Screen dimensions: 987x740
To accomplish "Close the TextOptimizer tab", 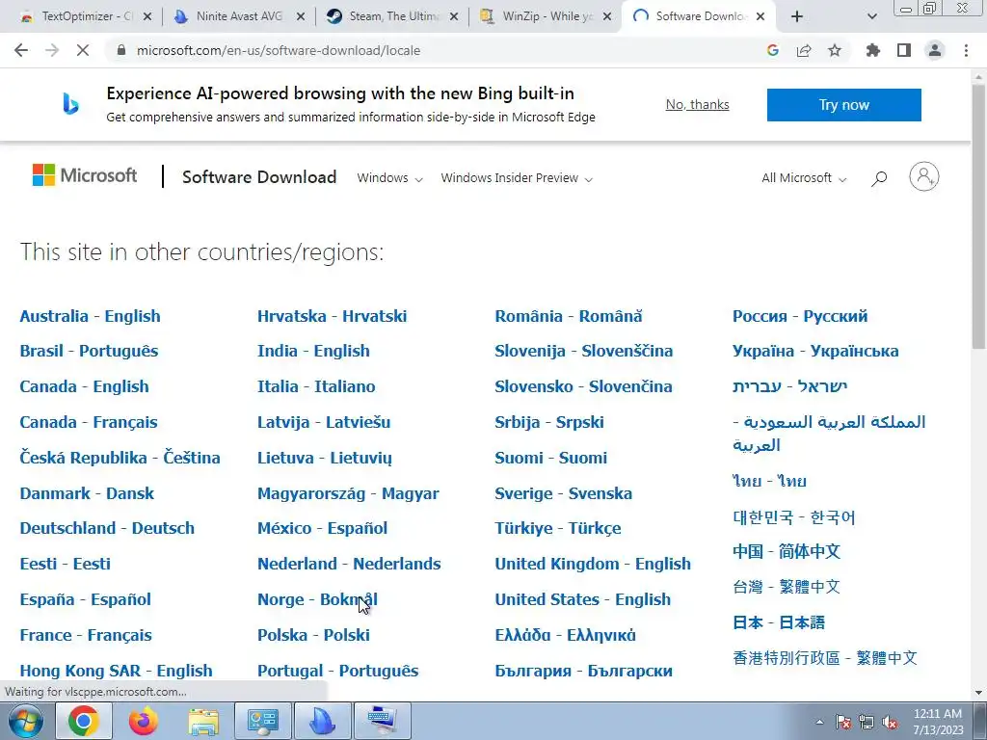I will [147, 16].
